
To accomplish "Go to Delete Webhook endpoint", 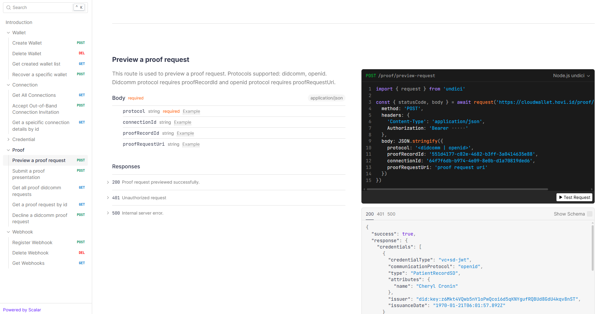I will (30, 253).
